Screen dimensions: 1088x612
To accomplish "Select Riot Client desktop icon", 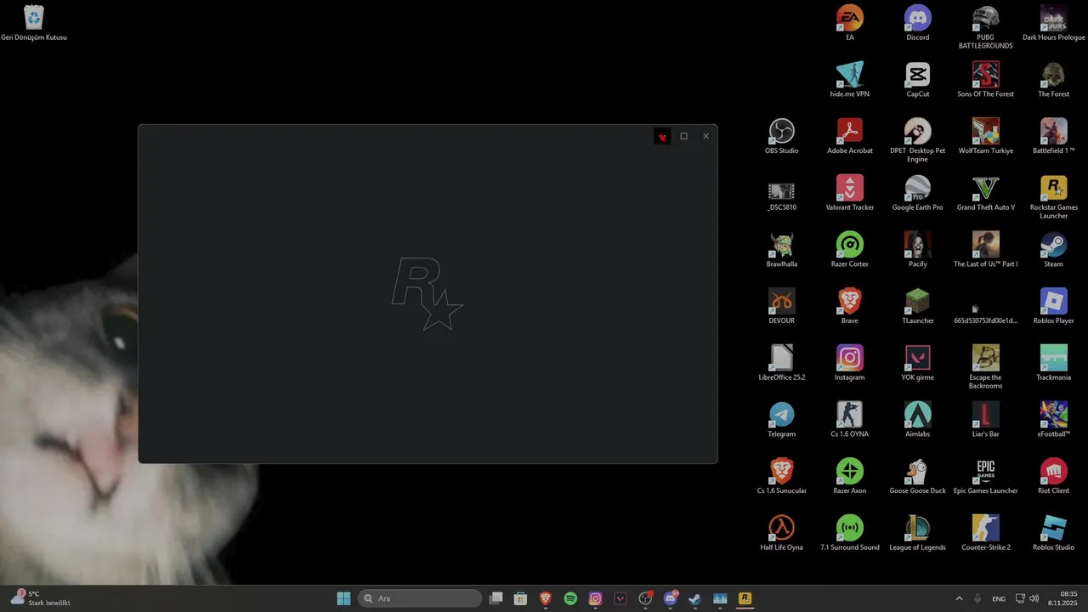I will [x=1054, y=476].
